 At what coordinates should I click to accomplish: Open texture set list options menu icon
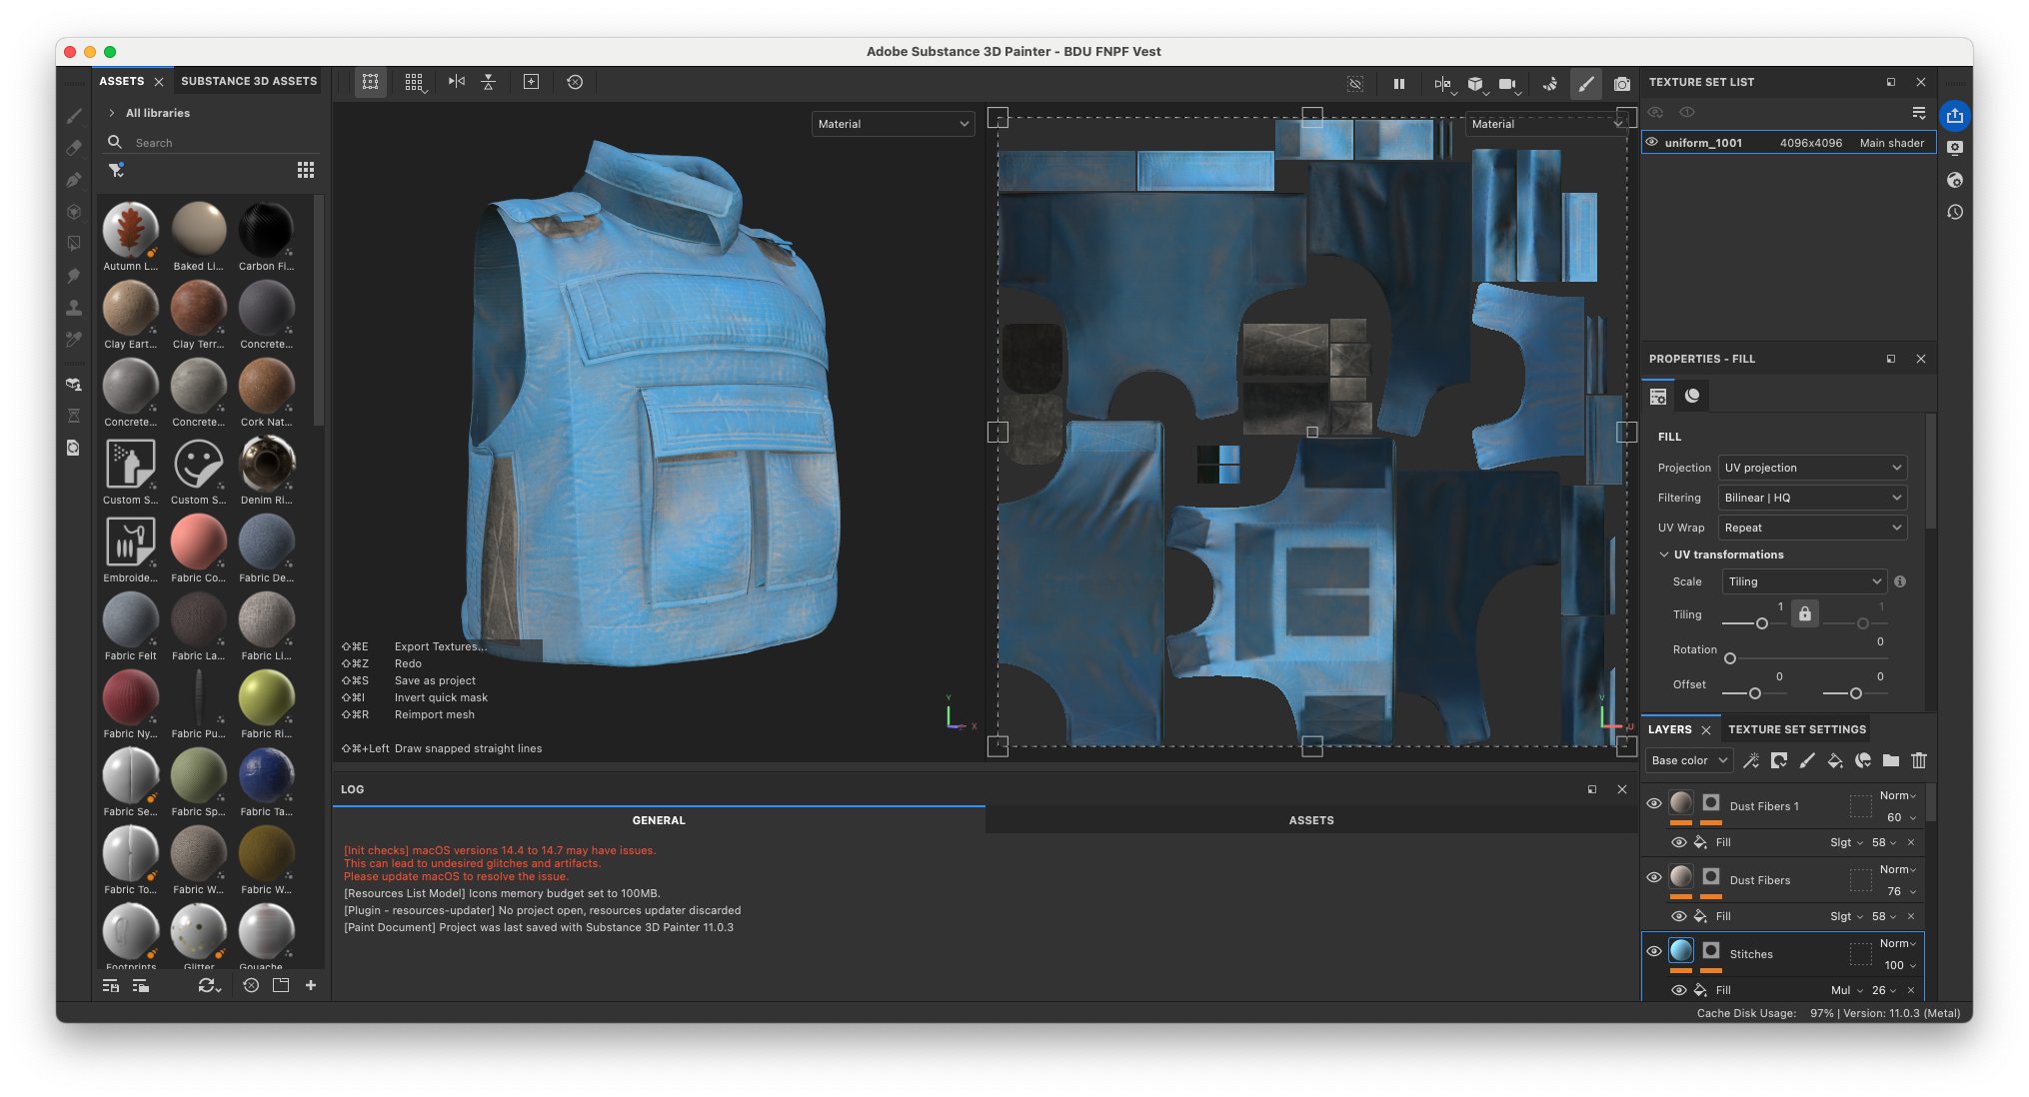(1919, 112)
